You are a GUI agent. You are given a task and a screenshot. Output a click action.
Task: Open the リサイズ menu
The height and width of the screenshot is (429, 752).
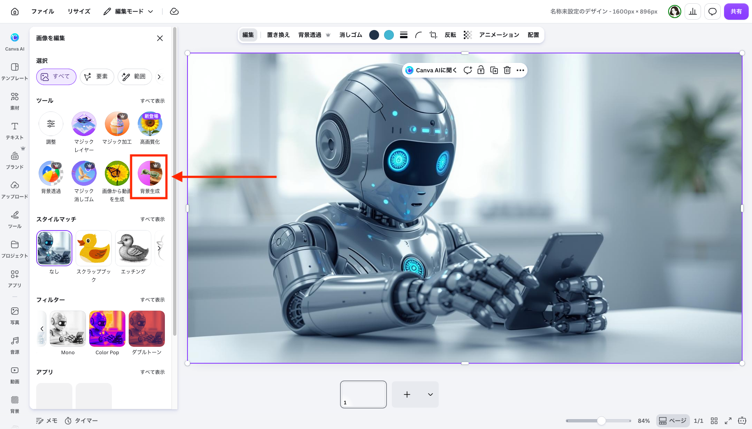(x=79, y=12)
